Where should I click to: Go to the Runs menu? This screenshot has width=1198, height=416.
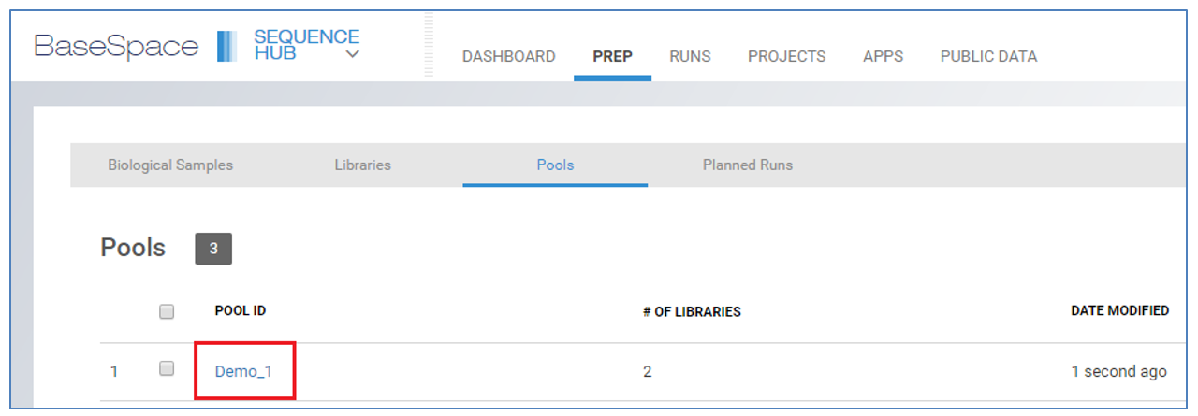tap(690, 57)
